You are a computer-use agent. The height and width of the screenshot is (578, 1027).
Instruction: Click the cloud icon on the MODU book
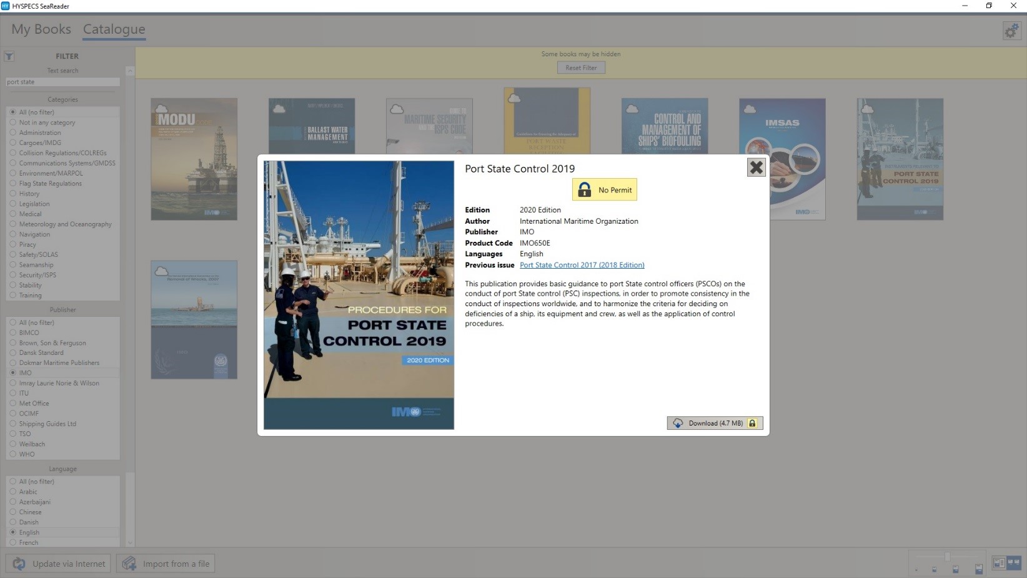coord(161,109)
